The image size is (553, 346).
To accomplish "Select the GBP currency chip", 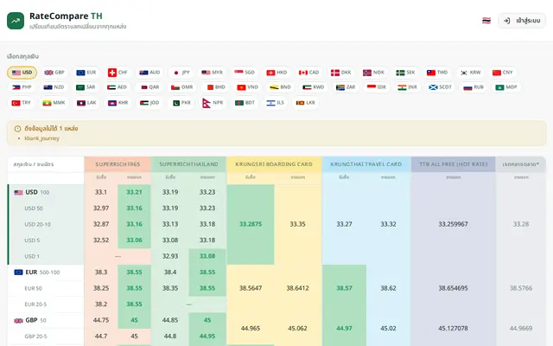I will point(54,73).
